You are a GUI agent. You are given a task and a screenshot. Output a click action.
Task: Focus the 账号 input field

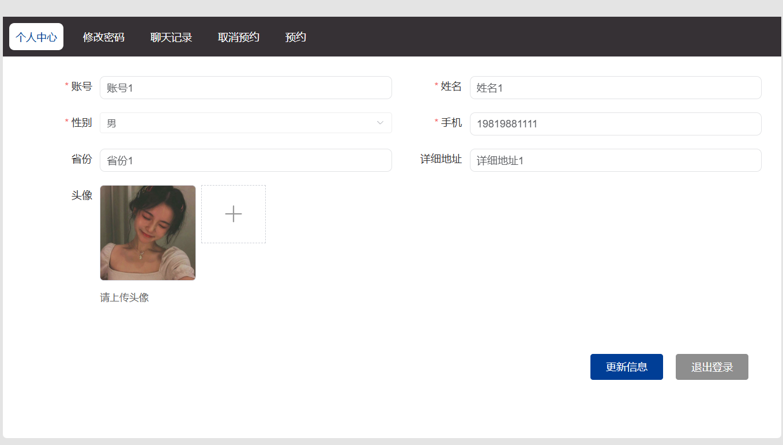[x=246, y=88]
